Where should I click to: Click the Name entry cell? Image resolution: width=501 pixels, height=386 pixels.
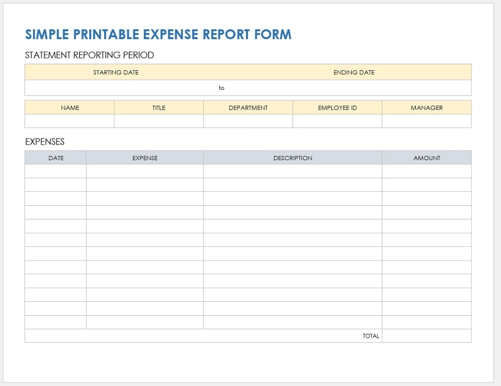69,121
